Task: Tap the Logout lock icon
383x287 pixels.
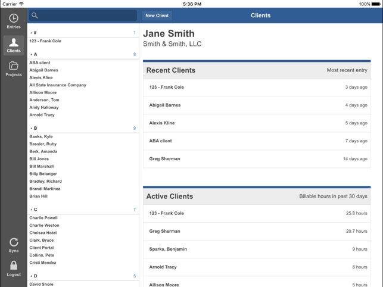Action: [x=14, y=265]
